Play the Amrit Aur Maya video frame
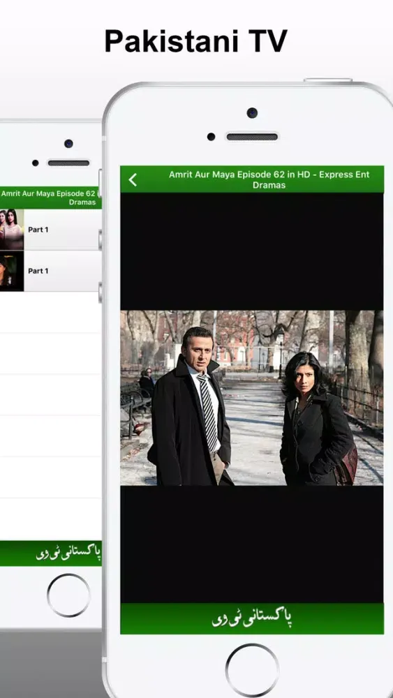The image size is (393, 698). pyautogui.click(x=252, y=398)
